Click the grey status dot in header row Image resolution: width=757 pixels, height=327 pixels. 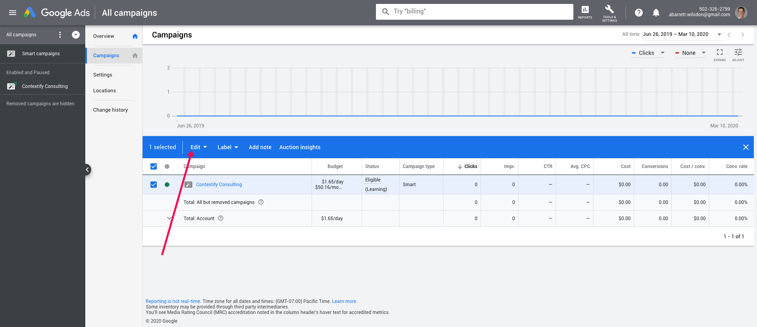point(167,166)
